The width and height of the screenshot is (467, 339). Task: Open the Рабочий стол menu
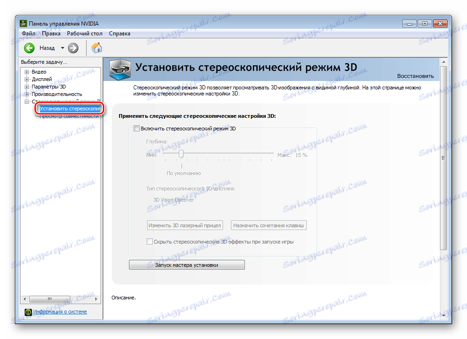click(x=85, y=34)
